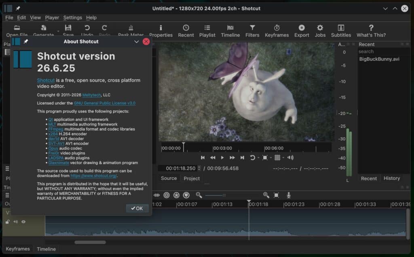Open the File menu
The image size is (414, 257).
9,17
